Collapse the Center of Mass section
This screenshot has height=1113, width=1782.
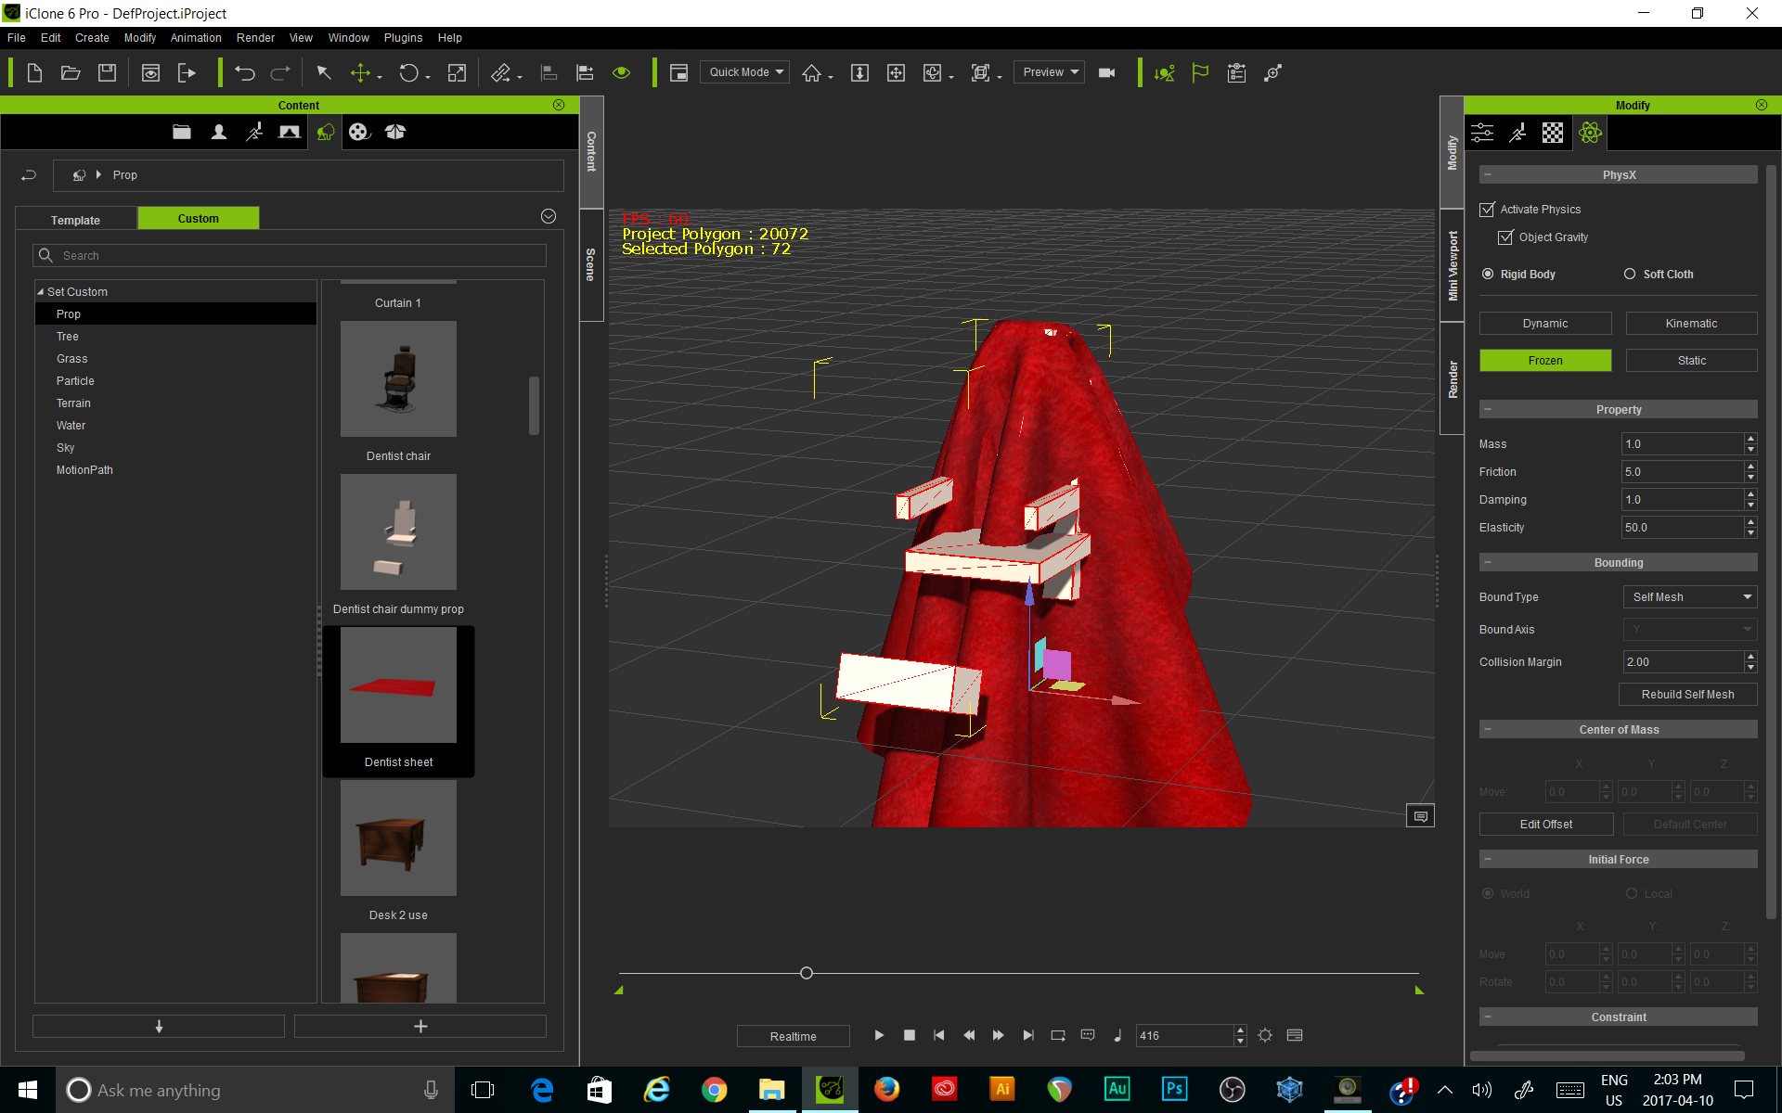coord(1488,730)
